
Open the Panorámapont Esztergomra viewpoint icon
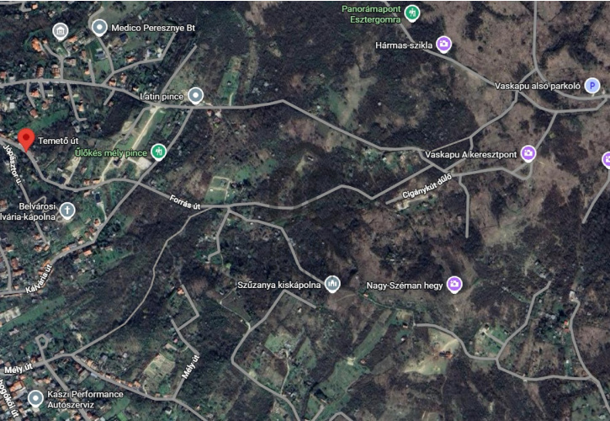coord(411,13)
